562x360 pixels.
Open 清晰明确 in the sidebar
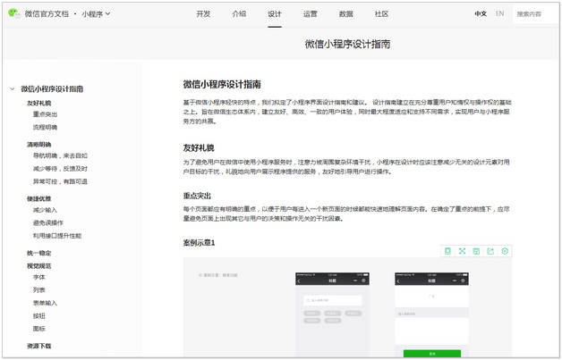tap(39, 145)
